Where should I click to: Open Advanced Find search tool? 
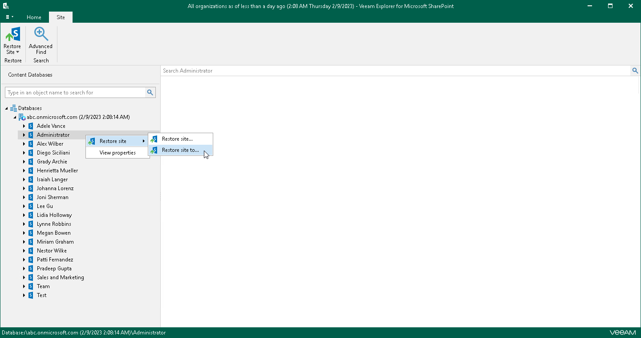41,40
